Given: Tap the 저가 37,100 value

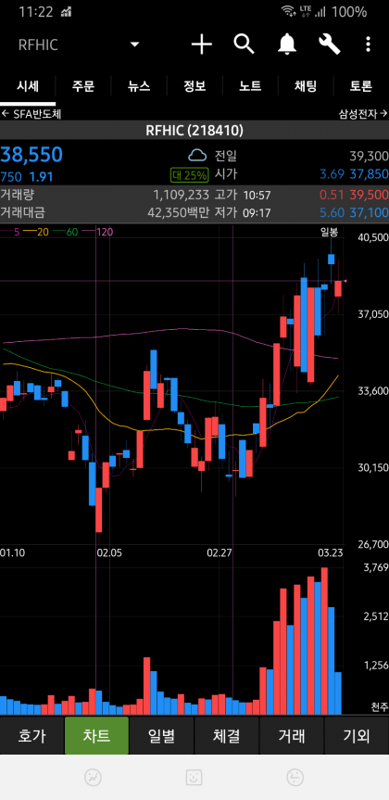Looking at the screenshot, I should pyautogui.click(x=370, y=212).
